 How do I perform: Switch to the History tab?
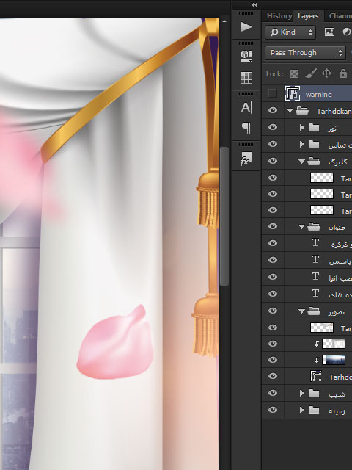279,16
